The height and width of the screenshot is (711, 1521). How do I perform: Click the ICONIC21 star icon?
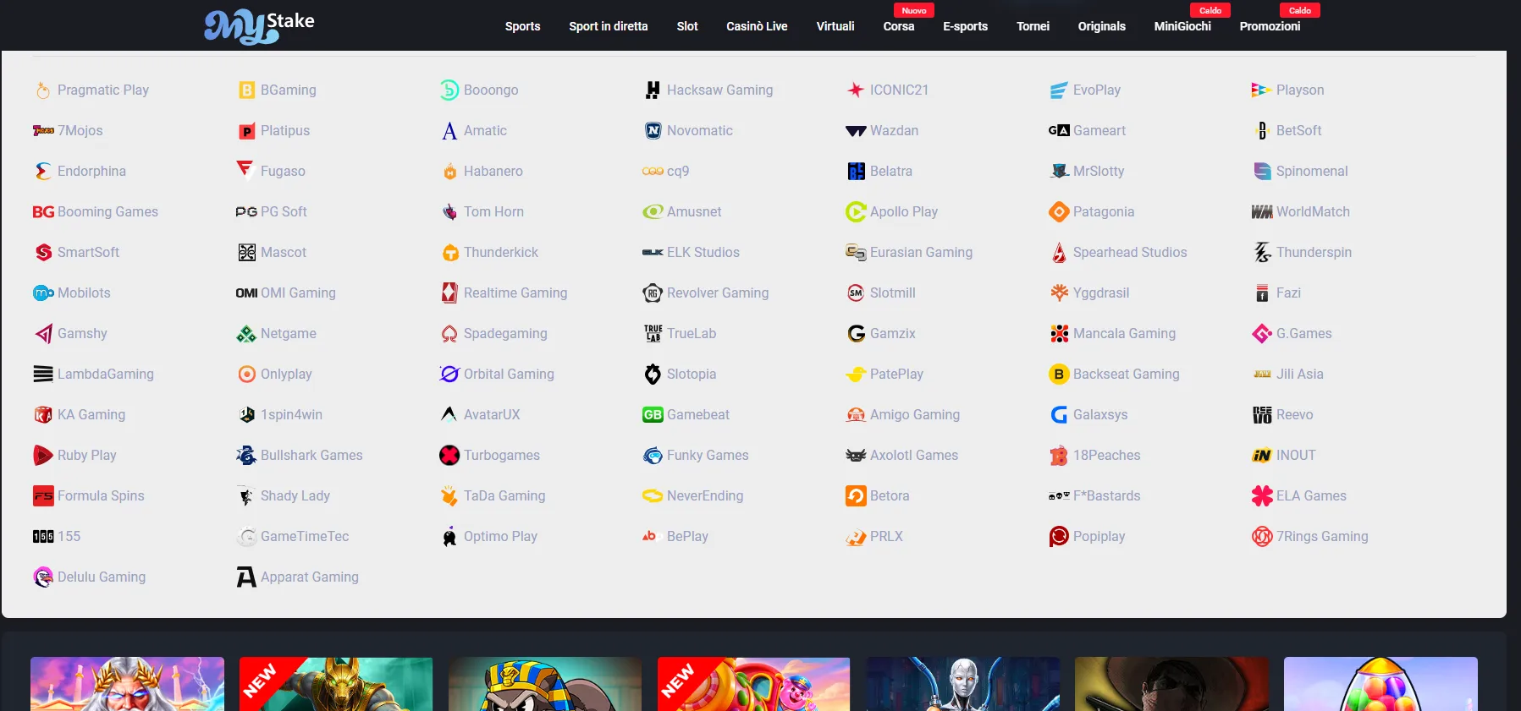tap(856, 90)
